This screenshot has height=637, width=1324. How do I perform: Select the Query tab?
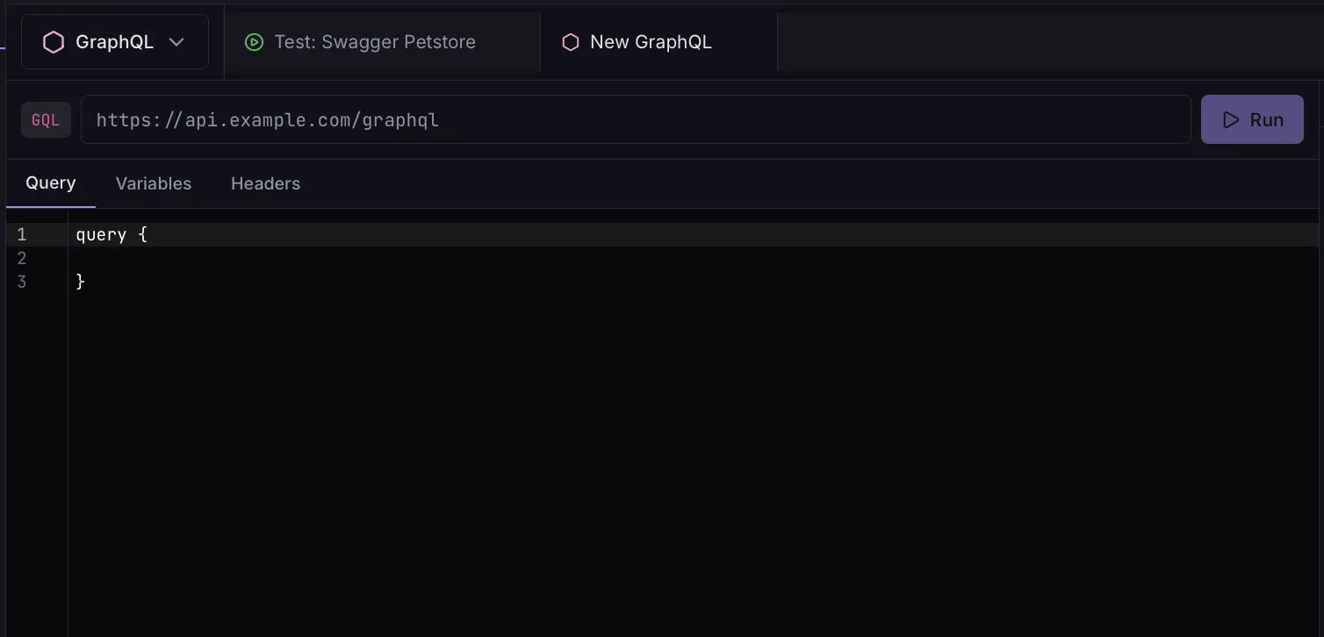point(50,183)
